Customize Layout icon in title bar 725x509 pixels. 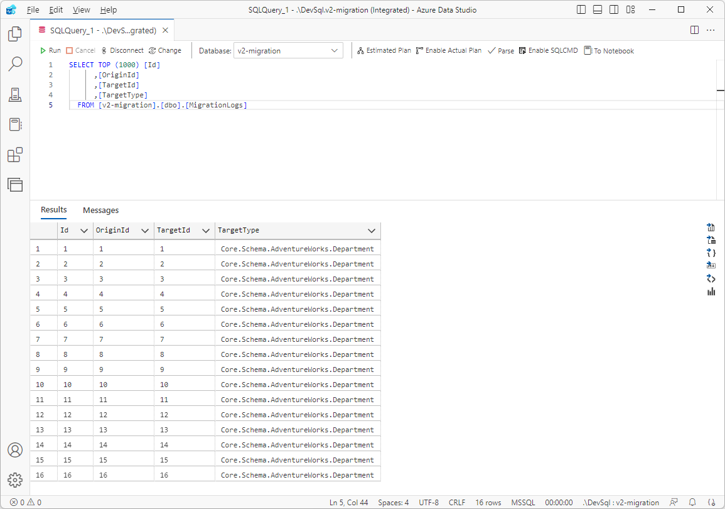tap(630, 9)
